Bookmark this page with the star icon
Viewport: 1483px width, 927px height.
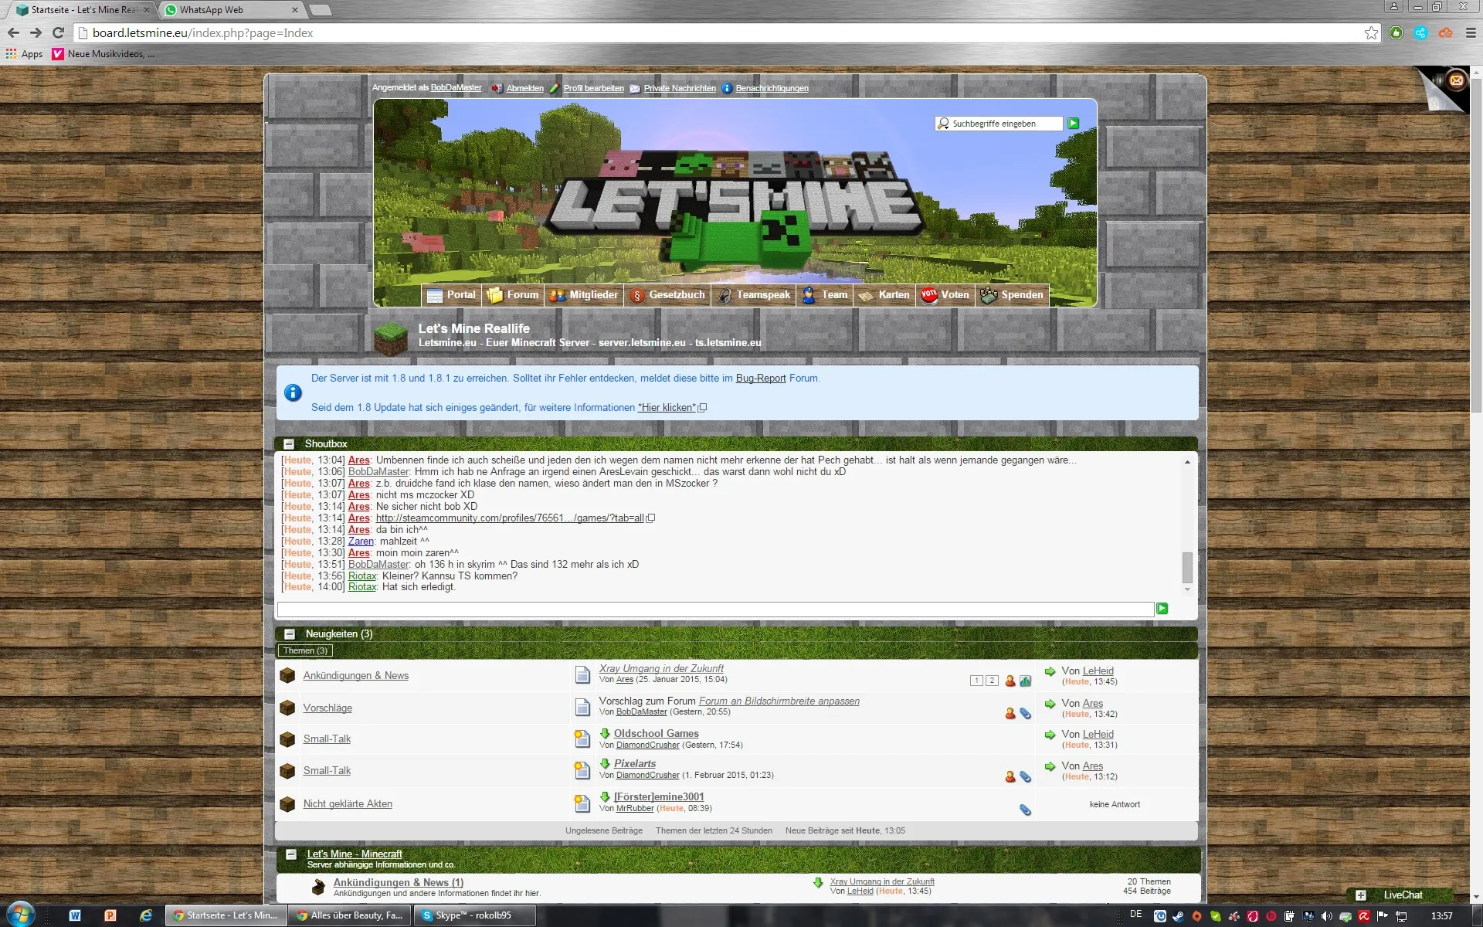coord(1371,33)
